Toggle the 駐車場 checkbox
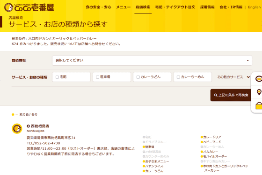262x175 pixels. click(x=98, y=77)
